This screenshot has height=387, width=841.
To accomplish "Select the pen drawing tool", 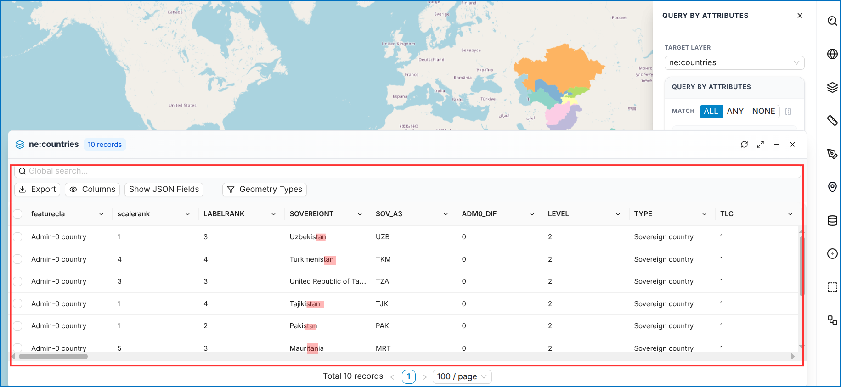I will coord(832,154).
